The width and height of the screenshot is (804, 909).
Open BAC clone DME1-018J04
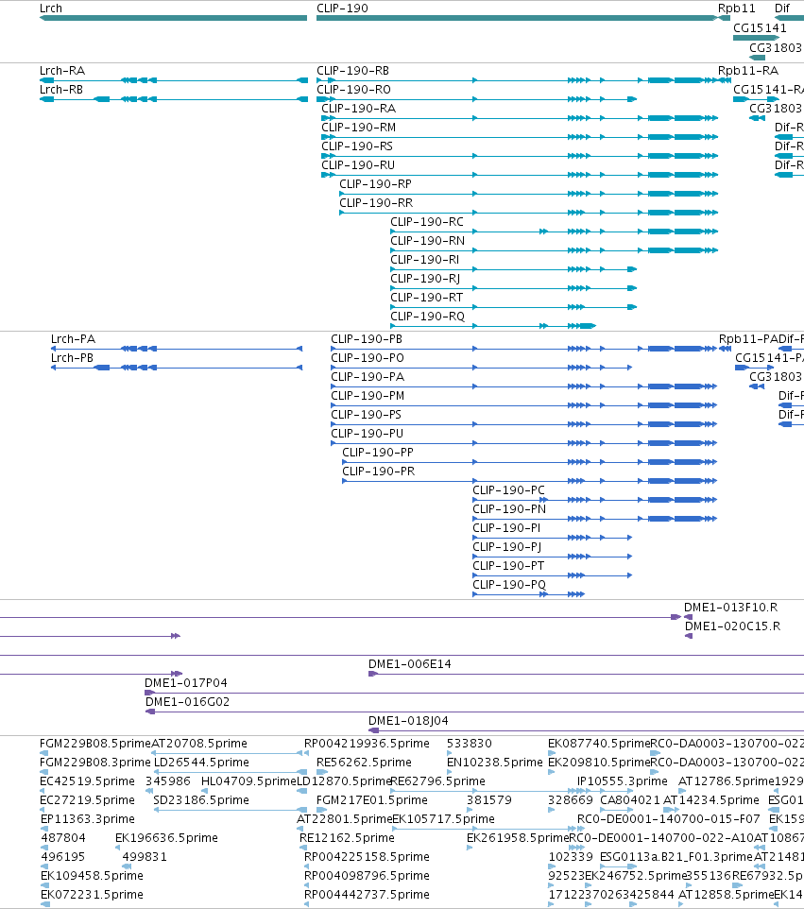[409, 721]
